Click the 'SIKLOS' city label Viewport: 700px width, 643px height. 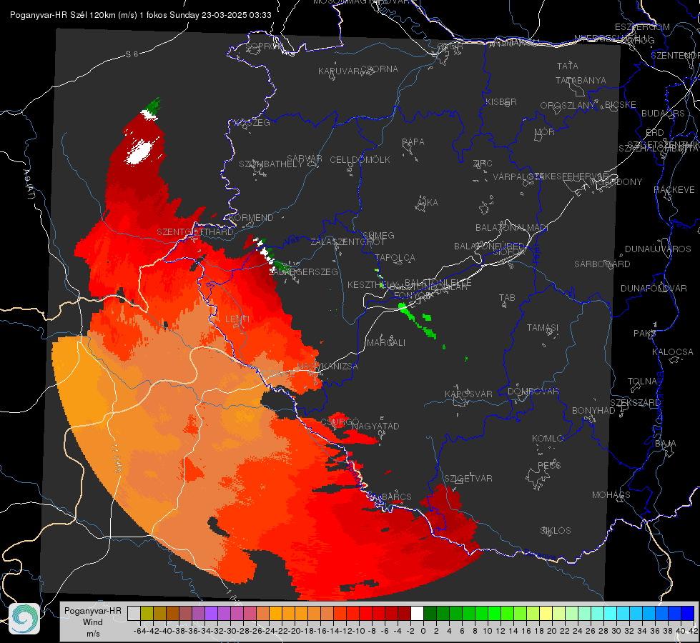coord(556,530)
